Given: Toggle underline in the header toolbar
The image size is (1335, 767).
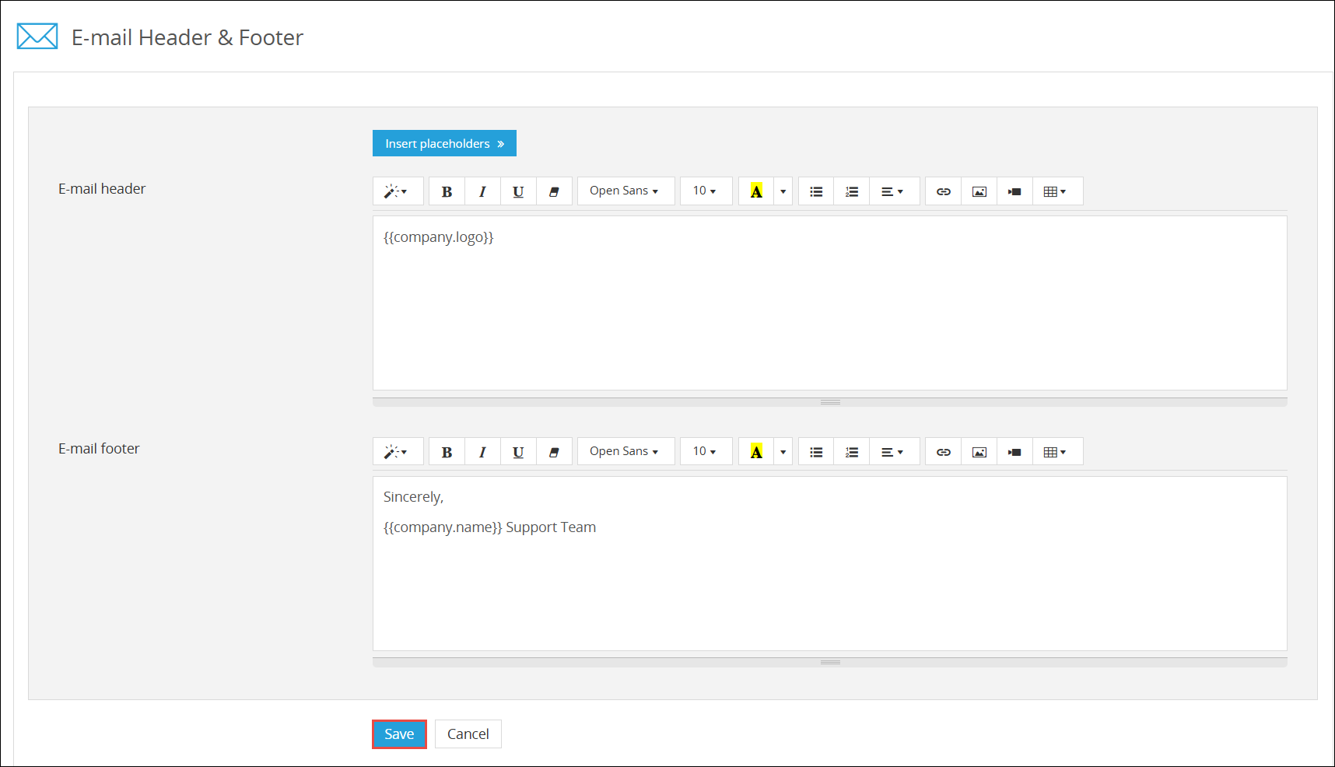Looking at the screenshot, I should tap(518, 191).
